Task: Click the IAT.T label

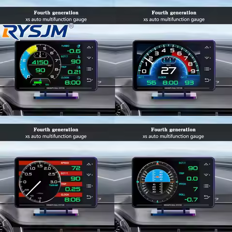Action: tap(141, 77)
